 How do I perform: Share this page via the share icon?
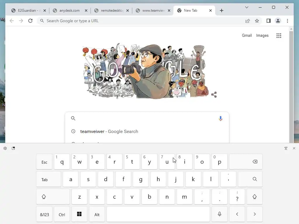click(x=248, y=21)
